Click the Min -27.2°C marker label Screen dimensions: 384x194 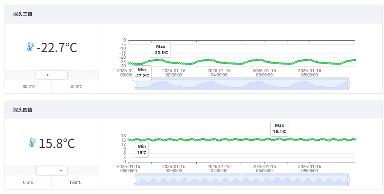click(x=142, y=73)
